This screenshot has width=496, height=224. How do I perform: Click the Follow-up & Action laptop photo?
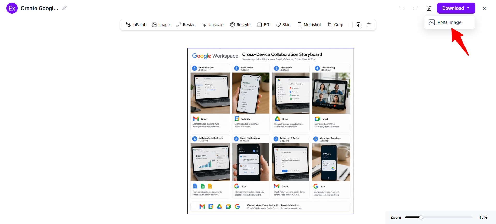click(291, 162)
